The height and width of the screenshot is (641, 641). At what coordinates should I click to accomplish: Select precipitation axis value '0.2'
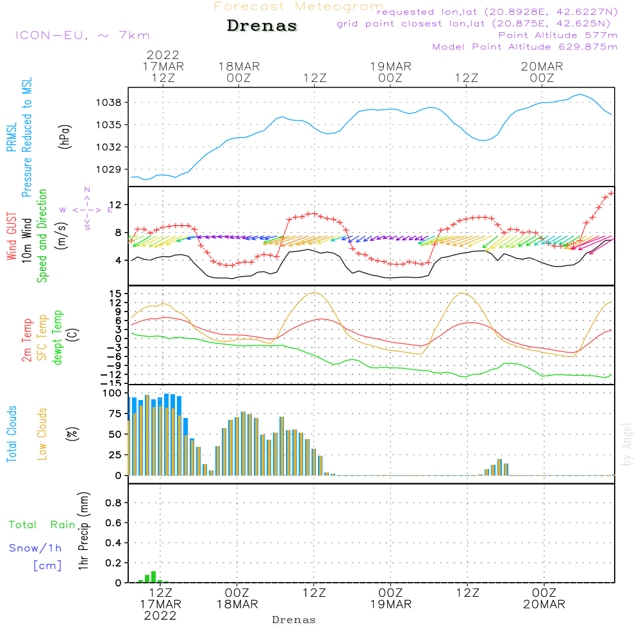tap(113, 563)
